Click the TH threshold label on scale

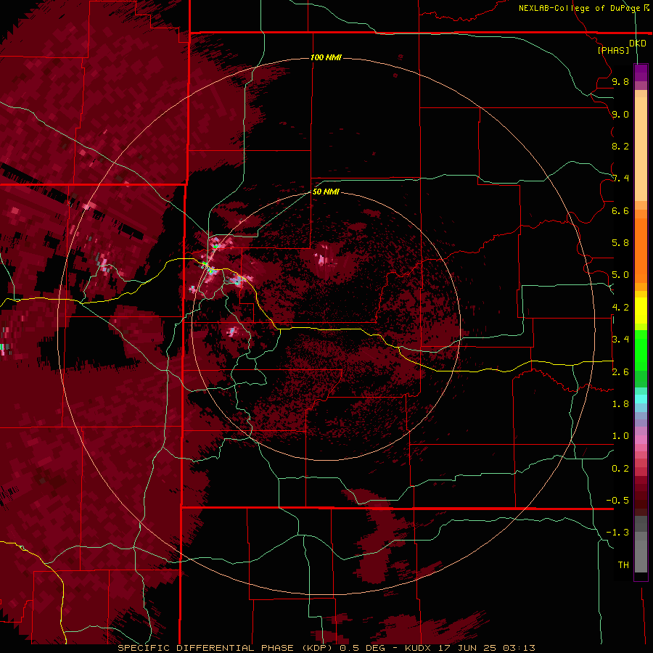tap(623, 565)
